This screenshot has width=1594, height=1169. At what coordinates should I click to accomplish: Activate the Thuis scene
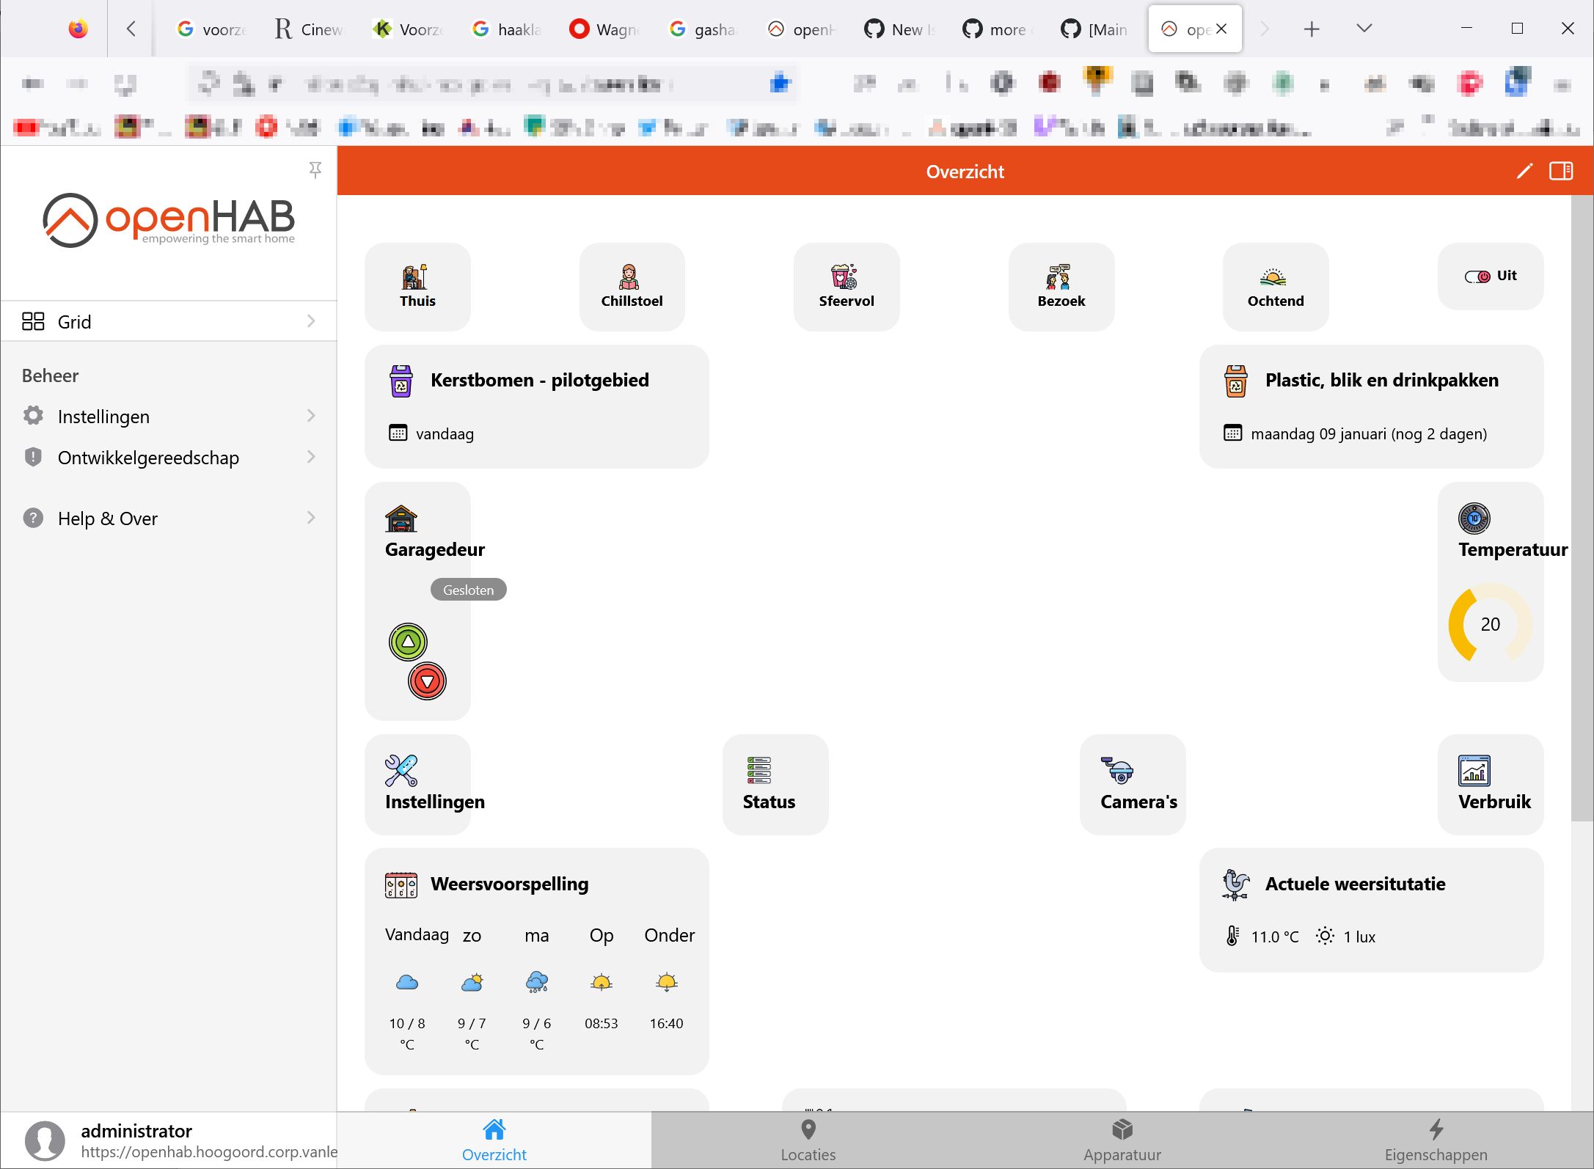417,287
